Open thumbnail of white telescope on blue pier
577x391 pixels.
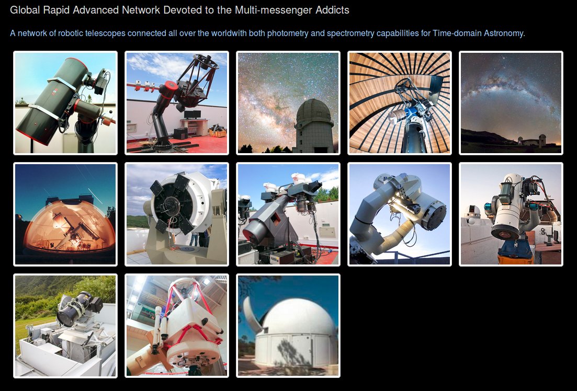511,214
